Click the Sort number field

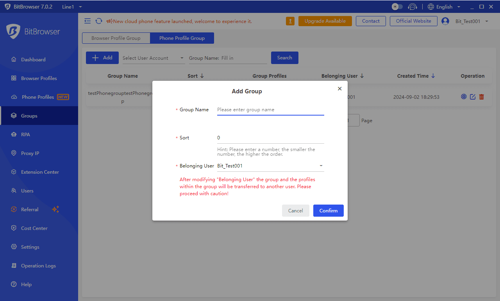tap(270, 138)
